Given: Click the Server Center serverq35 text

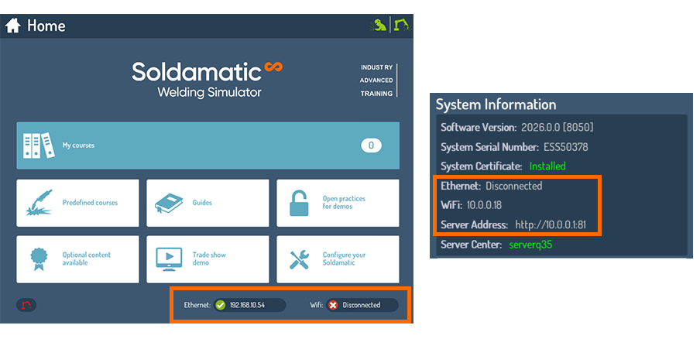Looking at the screenshot, I should 530,245.
